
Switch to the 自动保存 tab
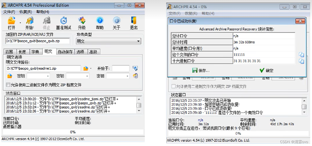(x=65, y=52)
